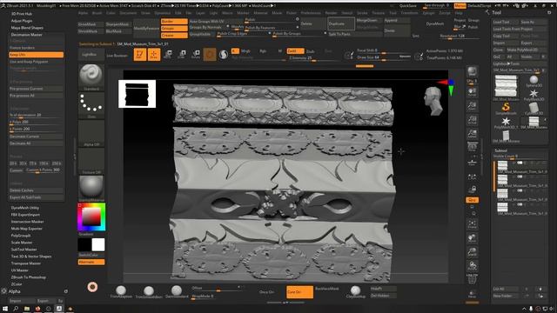Select the Cylinder3D tool

tap(534, 109)
